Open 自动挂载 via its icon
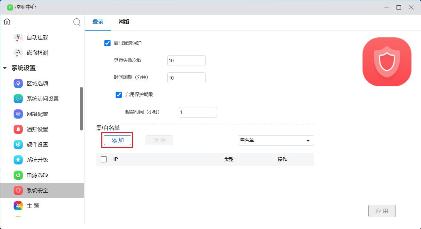 click(x=18, y=38)
